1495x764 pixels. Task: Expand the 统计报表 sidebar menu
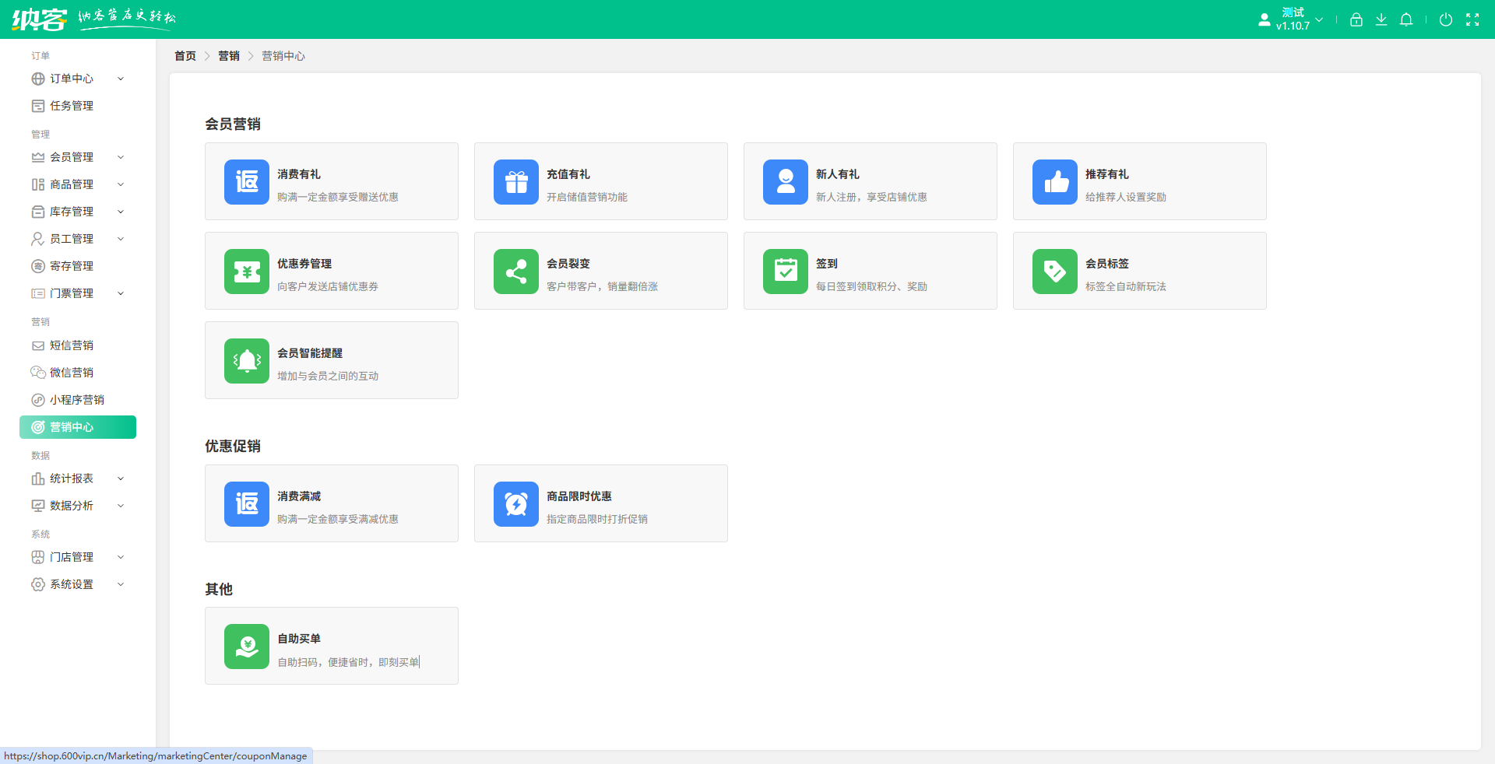[x=78, y=478]
